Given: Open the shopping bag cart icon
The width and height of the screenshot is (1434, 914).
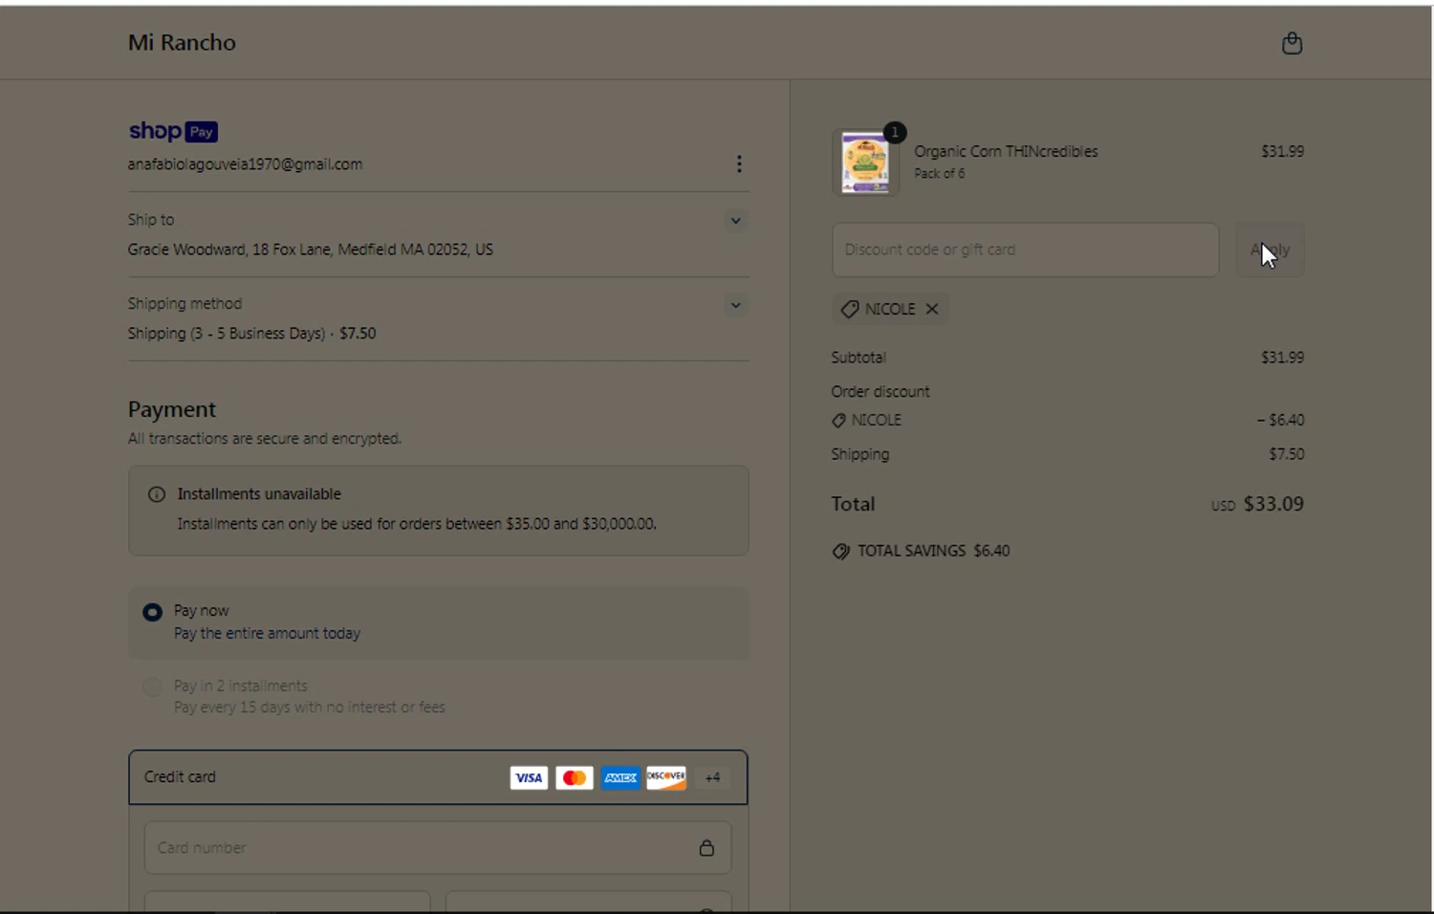Looking at the screenshot, I should click(1292, 43).
